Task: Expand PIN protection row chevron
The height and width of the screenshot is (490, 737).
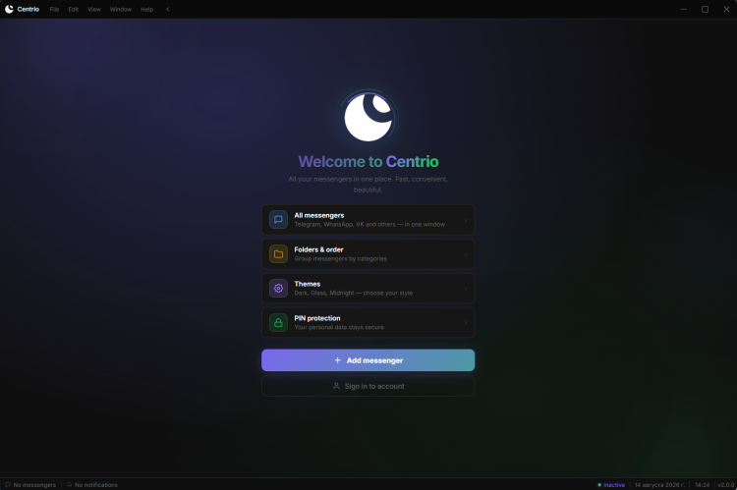Action: tap(466, 323)
